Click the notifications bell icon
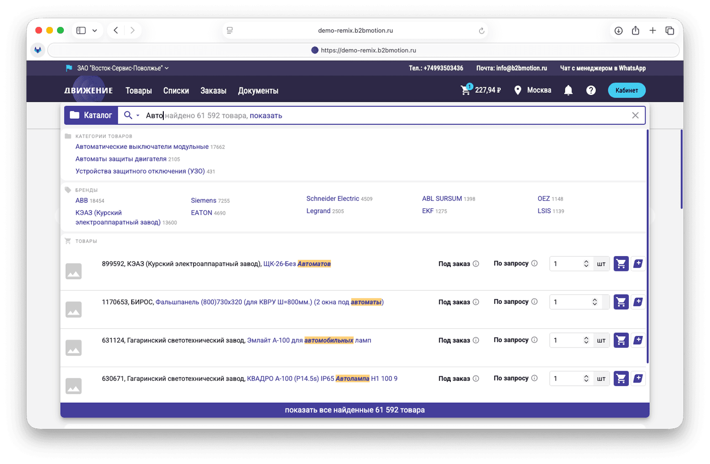The height and width of the screenshot is (464, 710). pos(568,90)
